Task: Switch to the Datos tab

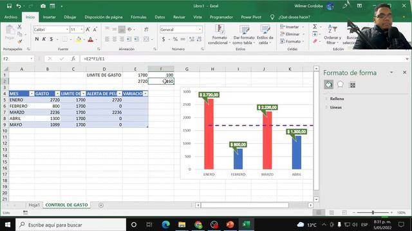Action: (x=160, y=17)
